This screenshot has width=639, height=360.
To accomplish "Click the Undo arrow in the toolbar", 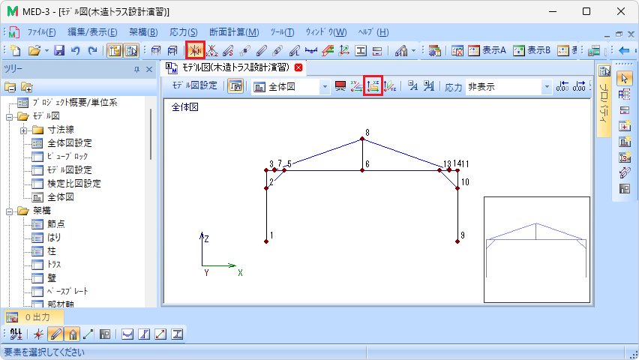I will 76,51.
